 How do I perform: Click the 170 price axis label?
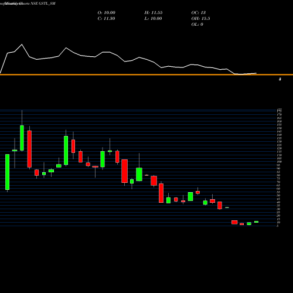pyautogui.click(x=280, y=114)
